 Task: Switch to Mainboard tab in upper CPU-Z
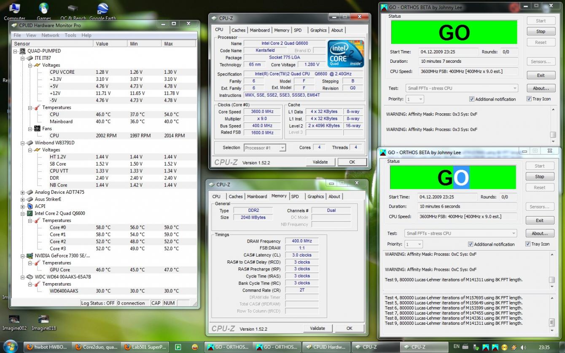260,30
